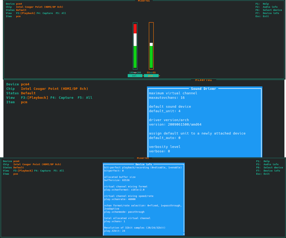Click the left arrow beside pcm label
This screenshot has height=238, width=286.
click(x=143, y=76)
